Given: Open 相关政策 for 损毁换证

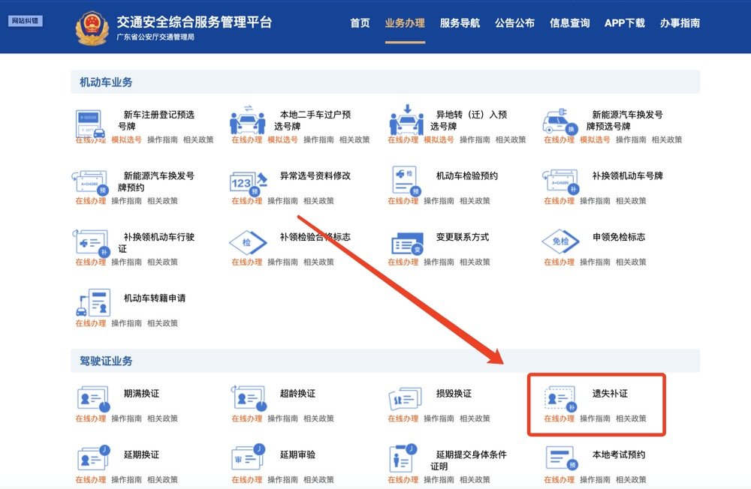Looking at the screenshot, I should click(x=475, y=418).
